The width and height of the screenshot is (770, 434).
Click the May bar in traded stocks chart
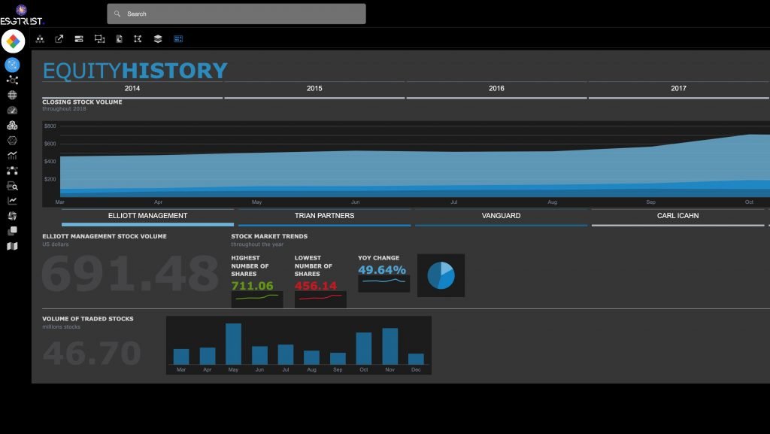[233, 344]
